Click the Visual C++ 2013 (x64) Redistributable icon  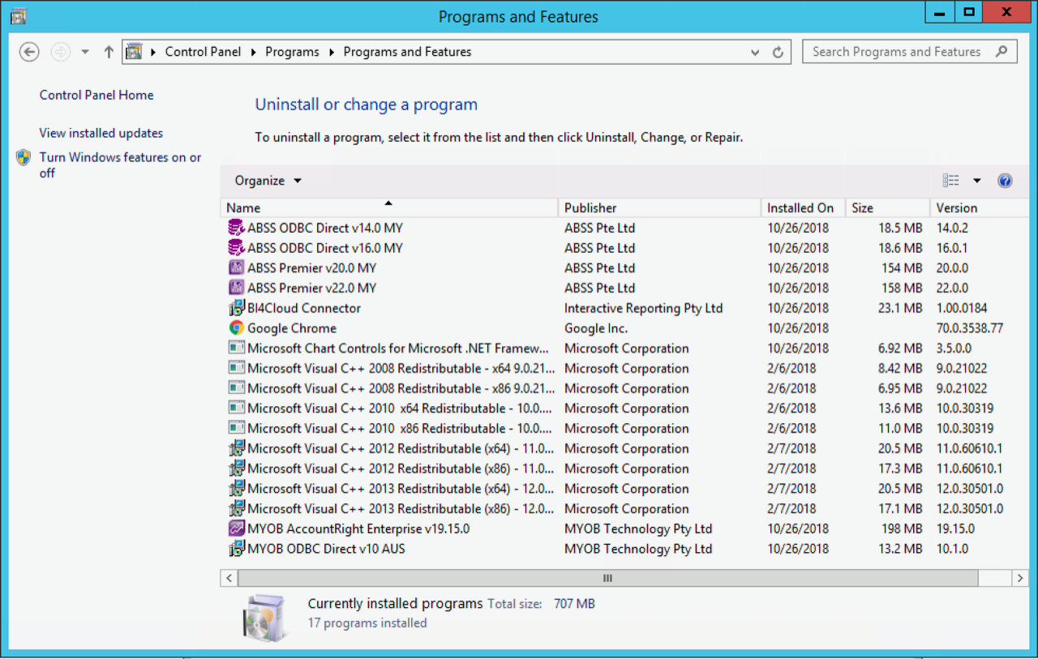pos(236,489)
